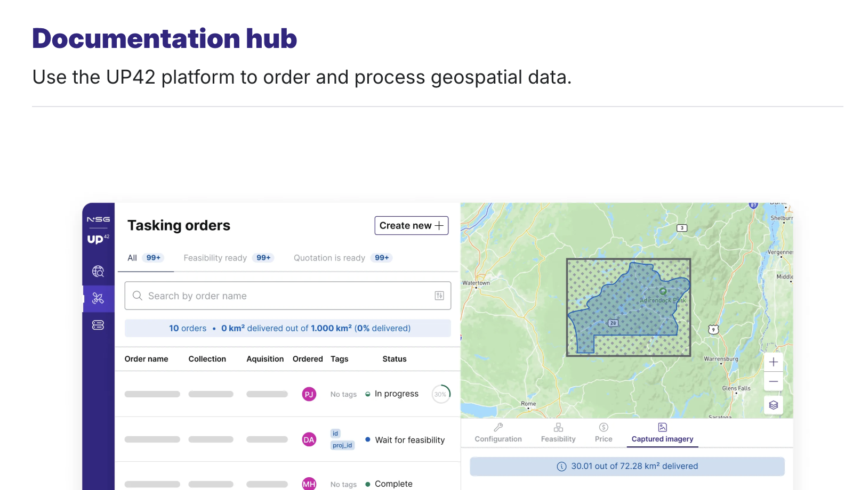Click the MH user avatar
Viewport: 853px width, 490px height.
coord(309,484)
